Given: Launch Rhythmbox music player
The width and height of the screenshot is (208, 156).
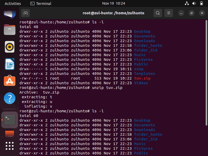Looking at the screenshot, I should click(x=10, y=47).
